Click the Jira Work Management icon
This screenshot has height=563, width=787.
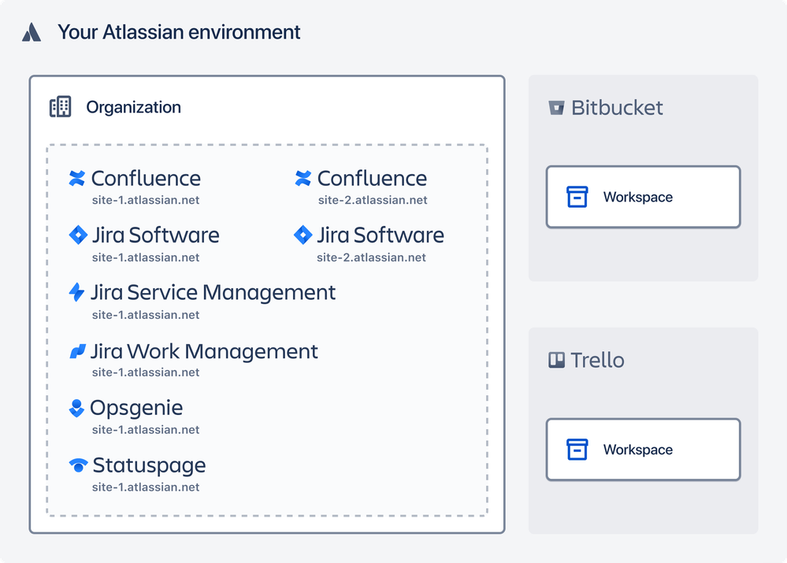[77, 351]
